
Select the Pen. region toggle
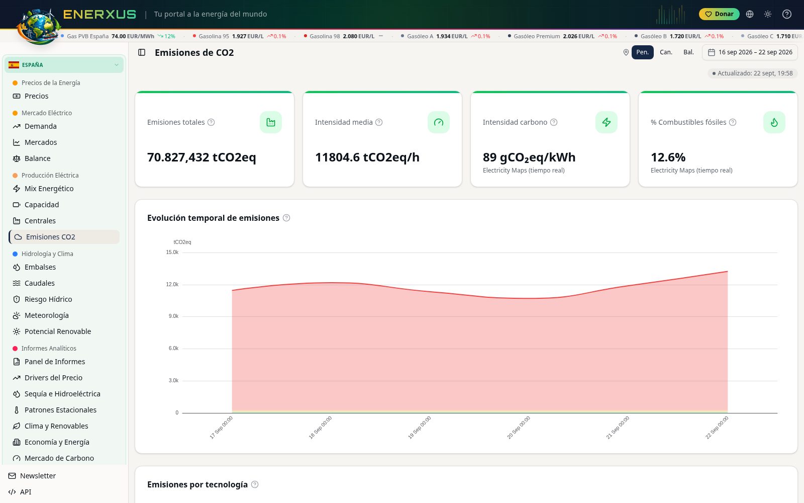click(x=642, y=52)
